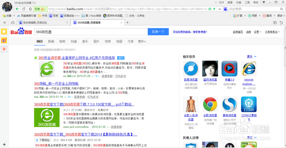Click the 百度一下 search button
The image size is (286, 148).
tap(158, 32)
